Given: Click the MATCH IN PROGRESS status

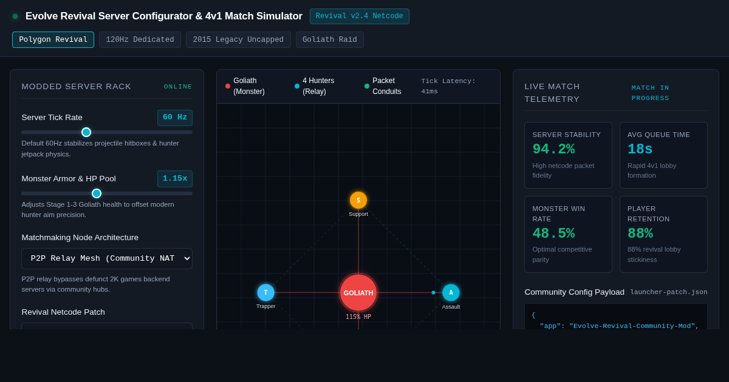Looking at the screenshot, I should (x=651, y=93).
